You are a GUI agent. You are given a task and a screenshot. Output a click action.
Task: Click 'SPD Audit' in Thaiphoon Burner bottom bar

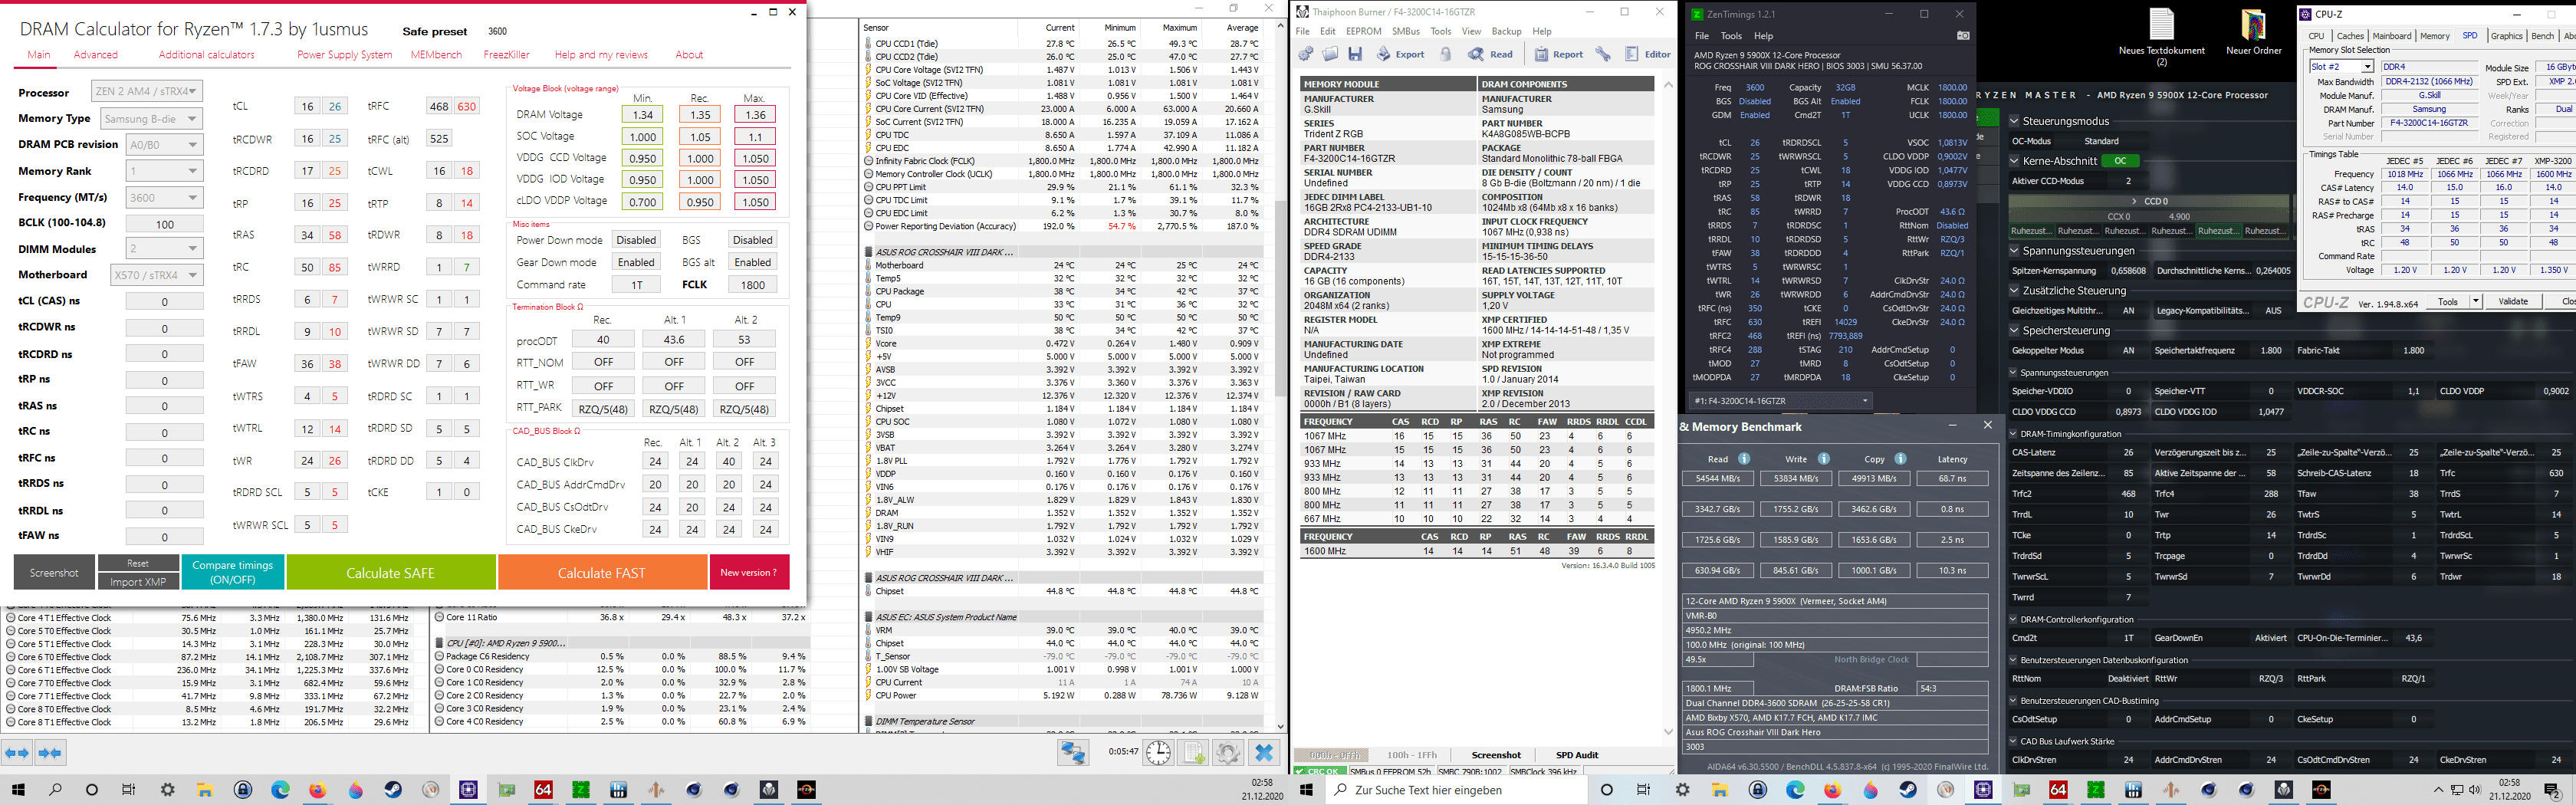point(1576,755)
